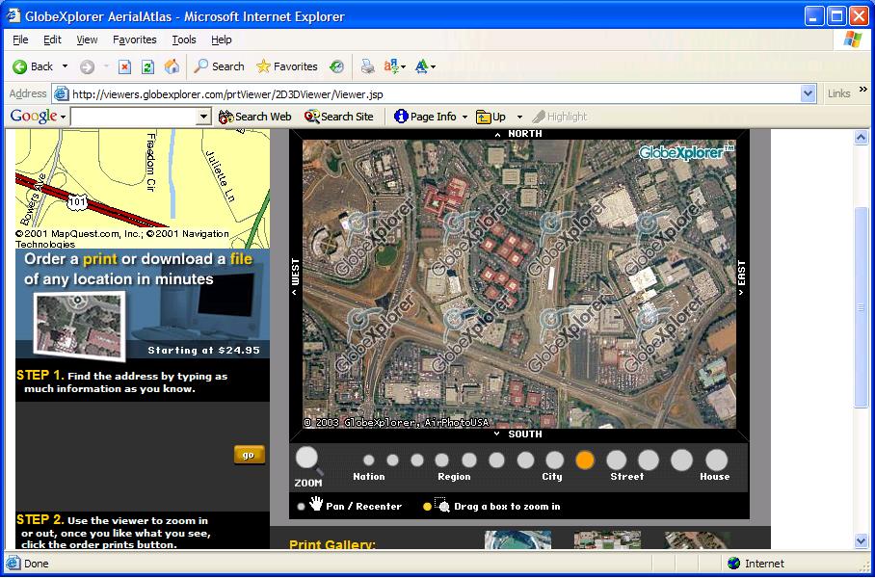Expand the Google search box dropdown arrow

(205, 117)
